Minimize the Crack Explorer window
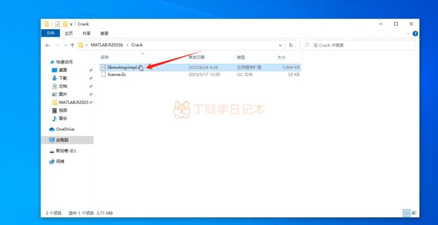 380,24
